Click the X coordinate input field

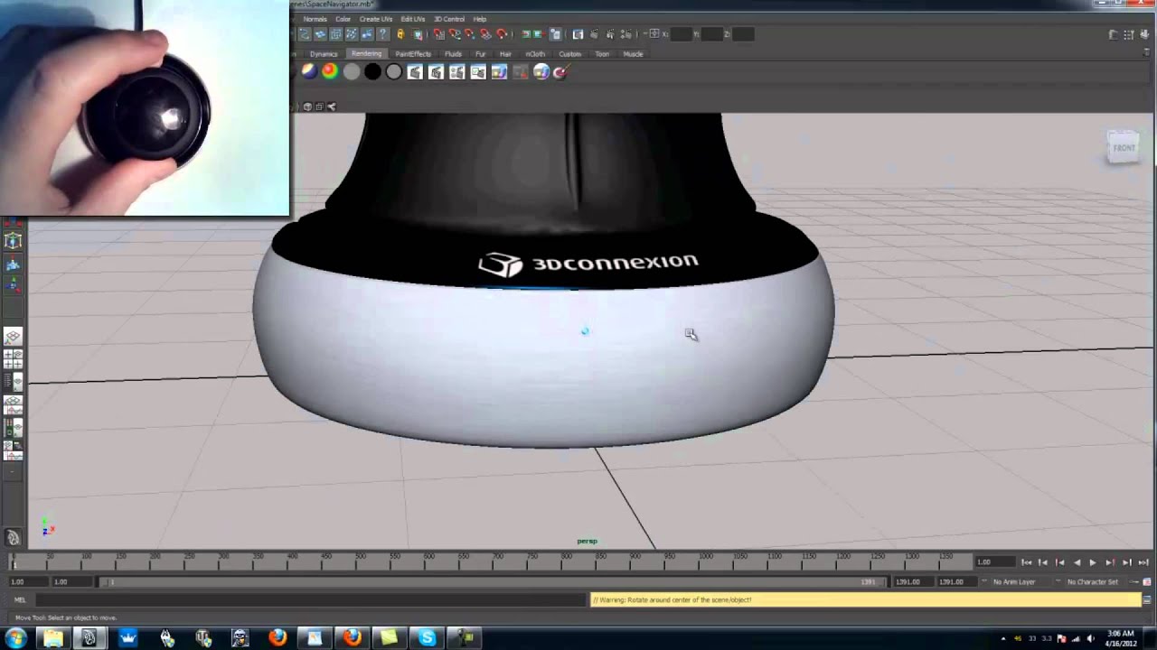click(x=682, y=34)
